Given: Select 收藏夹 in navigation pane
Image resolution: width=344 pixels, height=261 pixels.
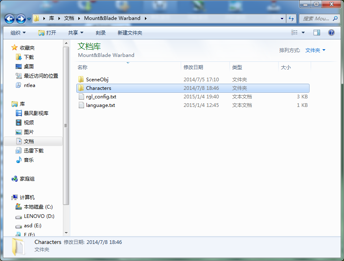Looking at the screenshot, I should 27,48.
